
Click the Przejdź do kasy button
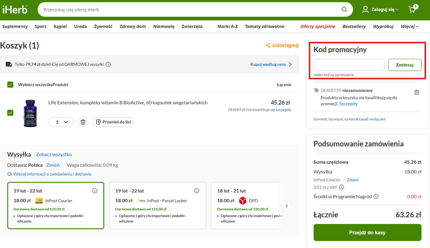367,233
